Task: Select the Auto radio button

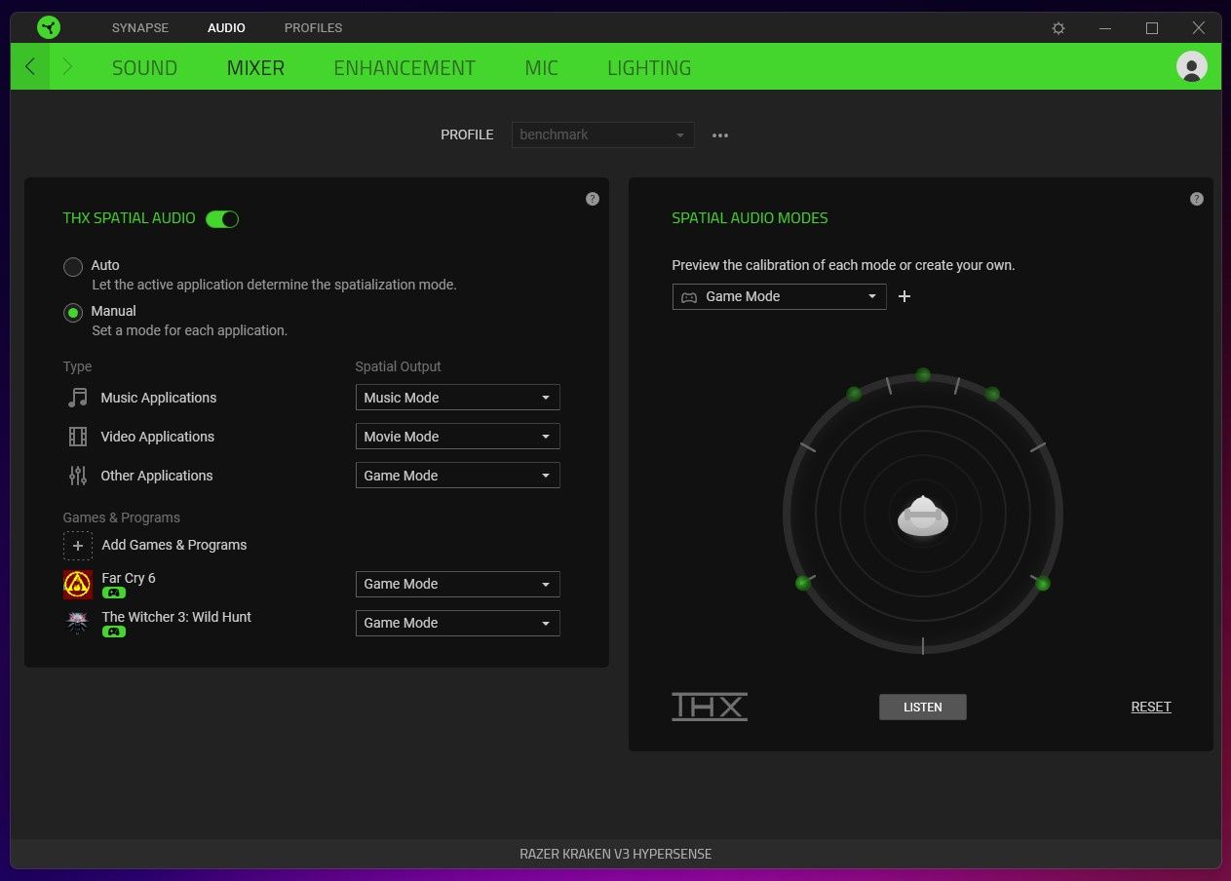Action: click(73, 266)
